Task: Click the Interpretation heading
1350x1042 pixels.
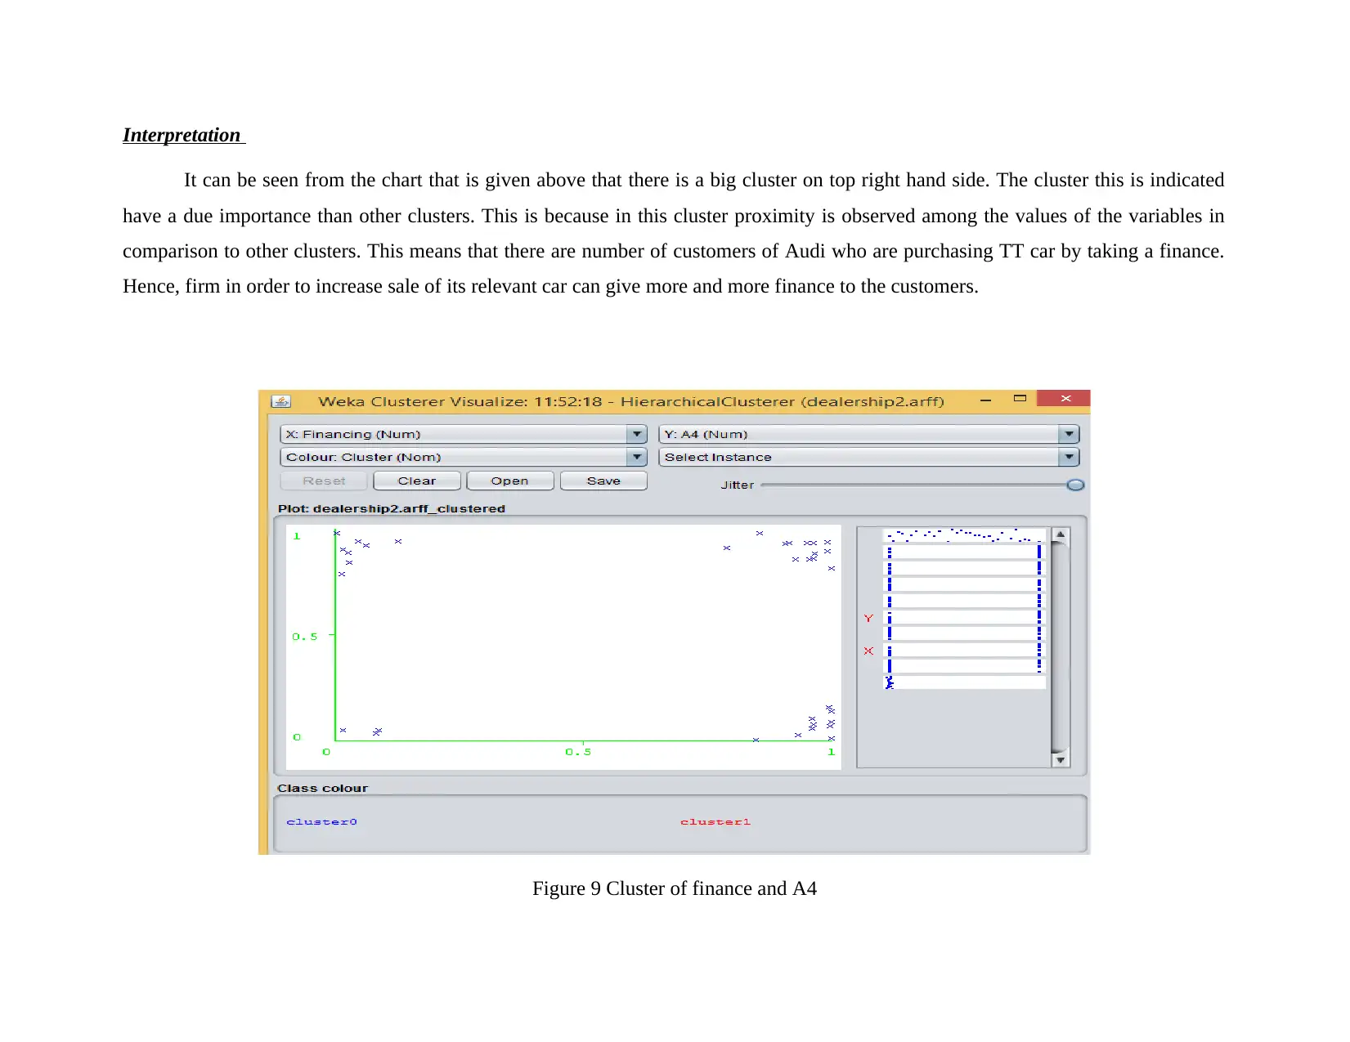Action: click(182, 135)
